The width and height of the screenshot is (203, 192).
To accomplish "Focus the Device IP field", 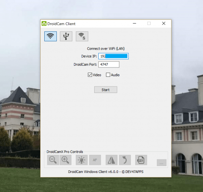I will pos(113,56).
